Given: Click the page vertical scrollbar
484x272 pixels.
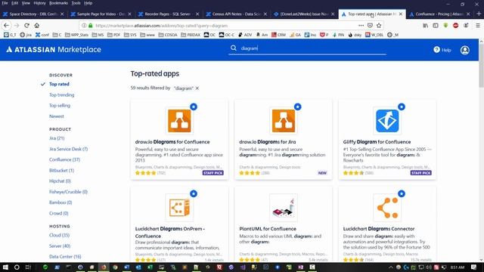Looking at the screenshot, I should pyautogui.click(x=481, y=65).
